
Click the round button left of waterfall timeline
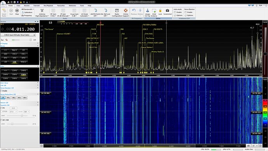click(x=42, y=146)
